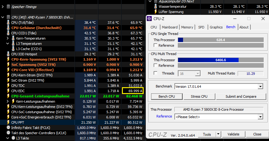The width and height of the screenshot is (269, 141).
Task: Click lightning icon beside Lüfter Spannung
Action: (x=155, y=12)
